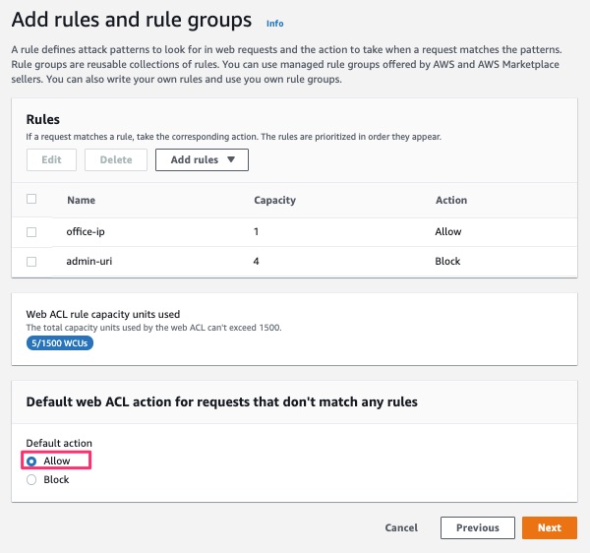Open the Info link beside heading
The height and width of the screenshot is (553, 590).
point(274,24)
